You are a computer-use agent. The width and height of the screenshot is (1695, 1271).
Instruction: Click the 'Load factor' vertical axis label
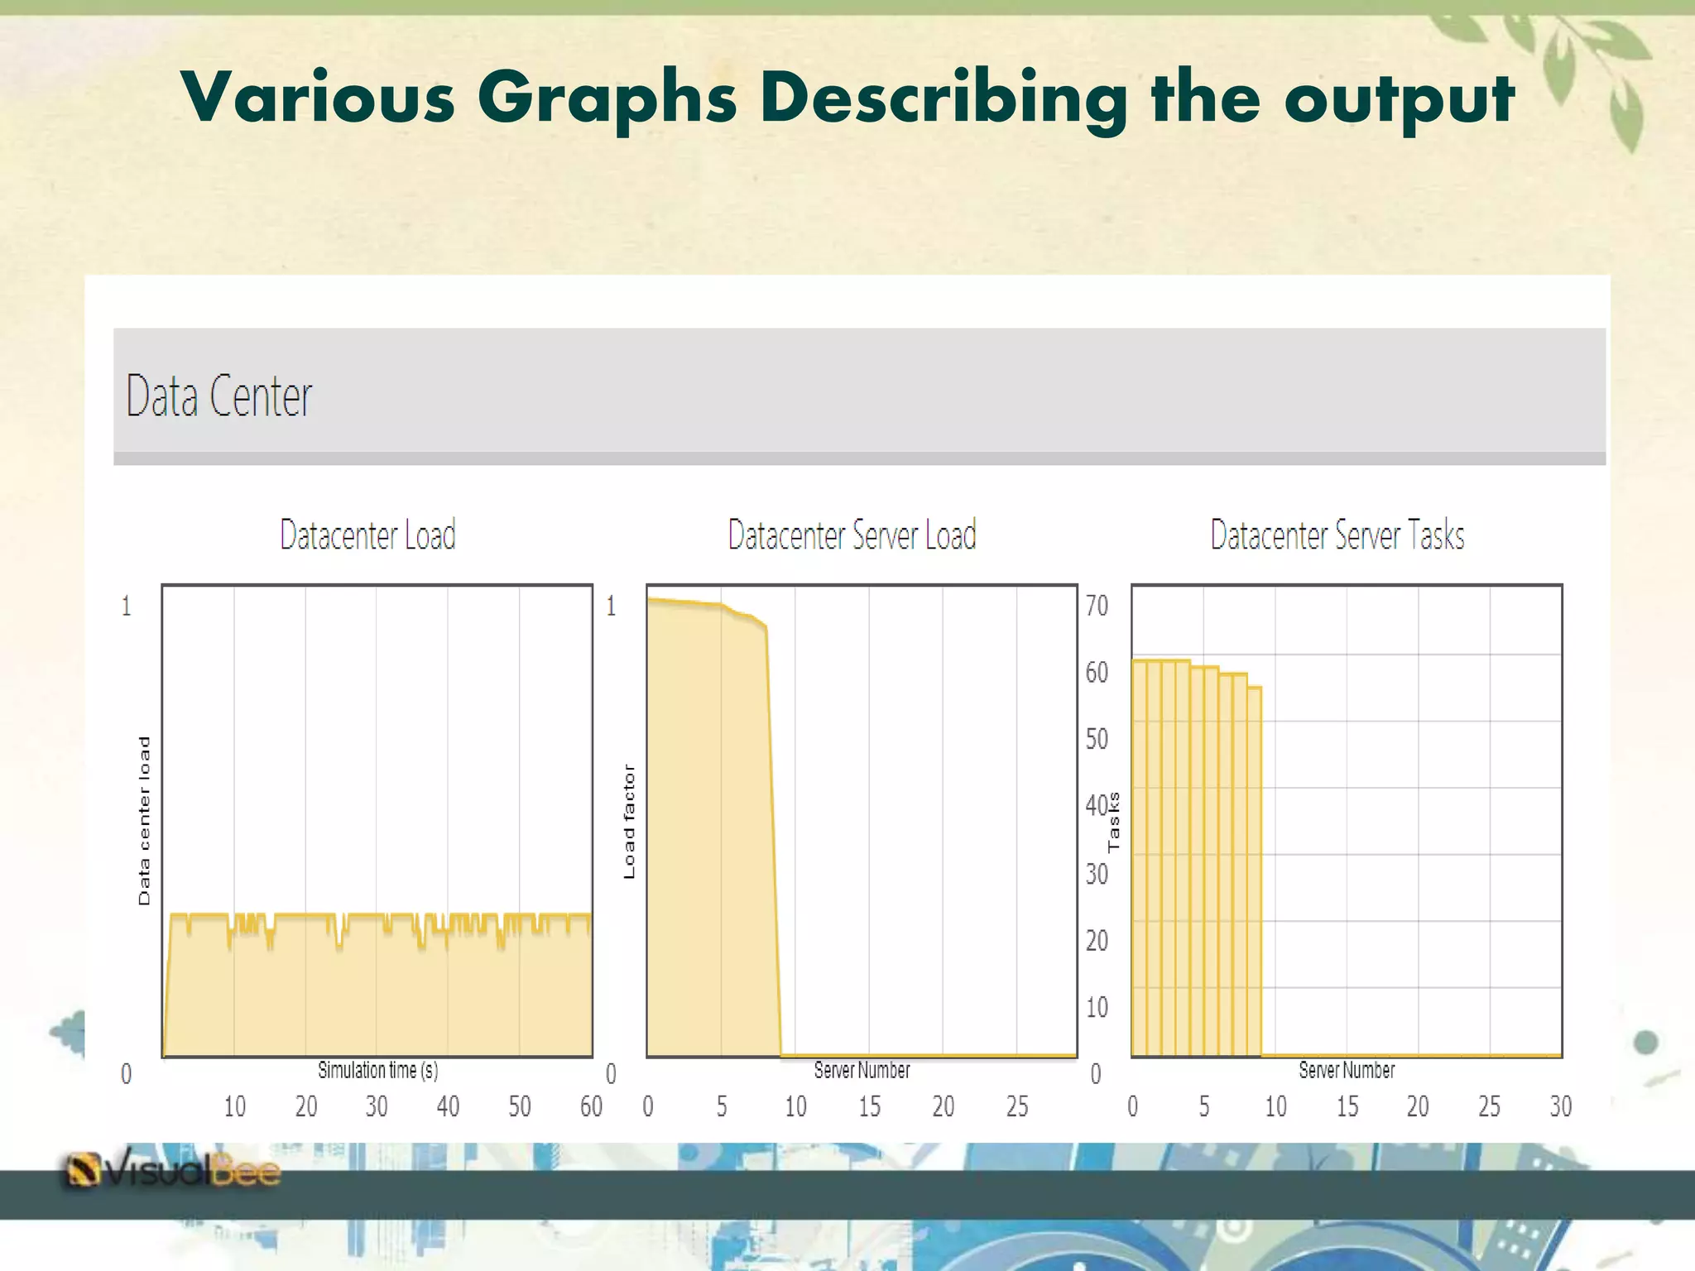coord(629,822)
